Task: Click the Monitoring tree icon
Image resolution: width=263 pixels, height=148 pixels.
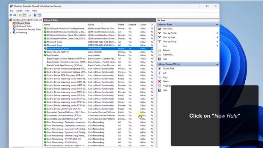Action: click(14, 32)
